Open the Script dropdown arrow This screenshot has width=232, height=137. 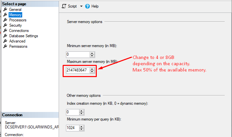point(81,6)
